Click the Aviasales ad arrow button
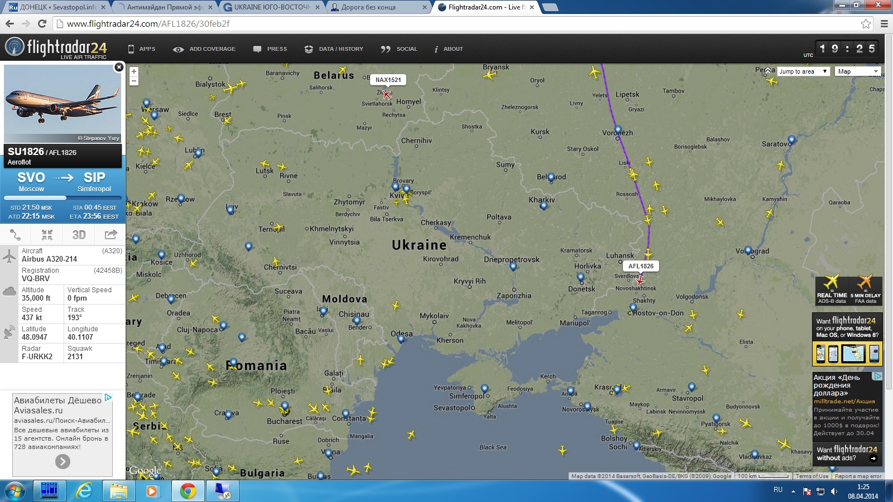 click(63, 461)
